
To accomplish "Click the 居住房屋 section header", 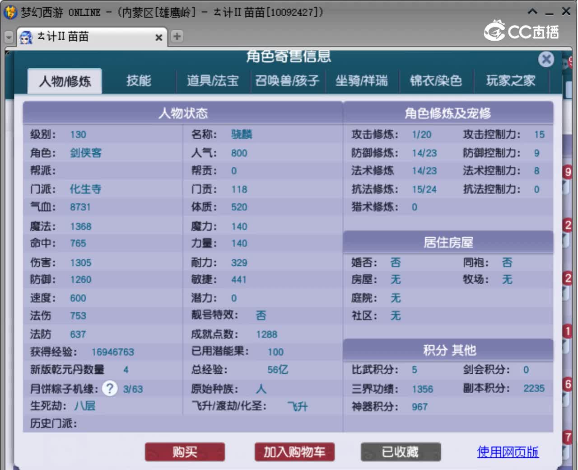I will coord(448,243).
